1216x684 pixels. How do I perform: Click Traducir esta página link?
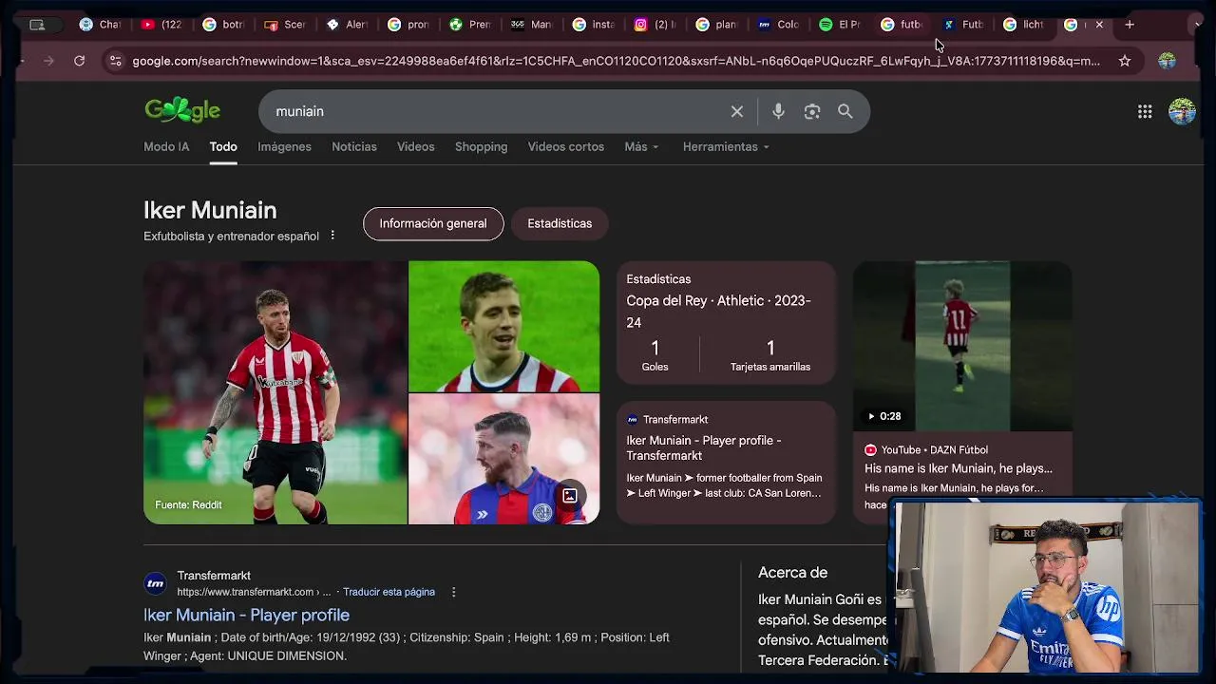tap(389, 592)
